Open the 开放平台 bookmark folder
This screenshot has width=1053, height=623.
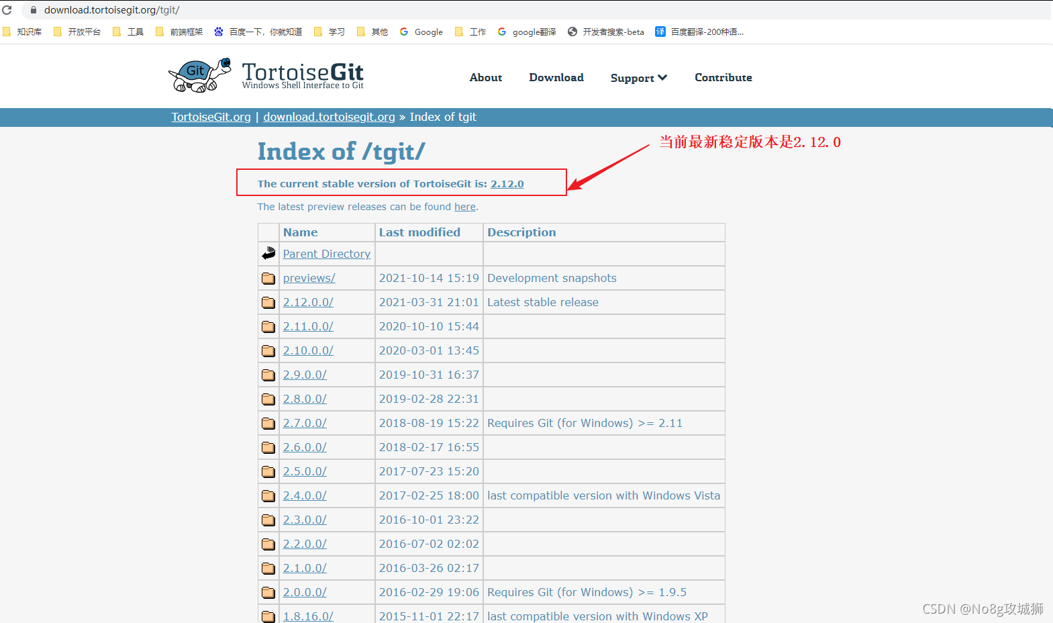pos(77,32)
